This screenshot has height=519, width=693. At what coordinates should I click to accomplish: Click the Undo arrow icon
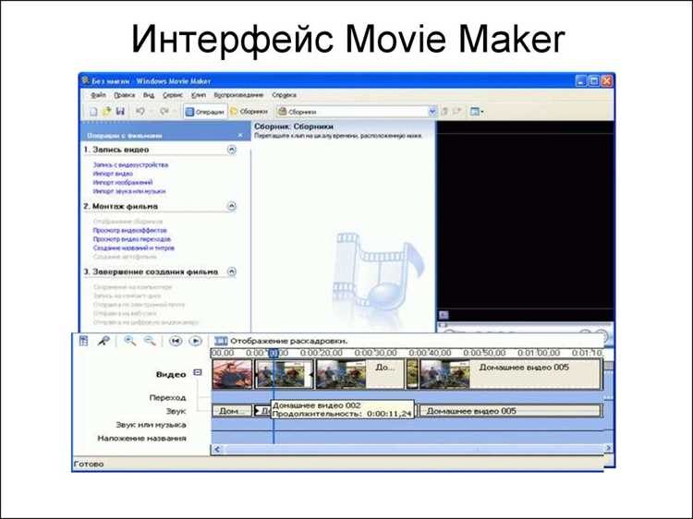tap(140, 112)
